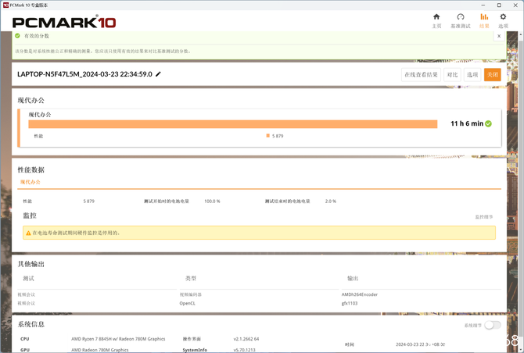Image resolution: width=524 pixels, height=353 pixels.
Task: Click the orange 现代办公 score progress bar
Action: point(232,123)
